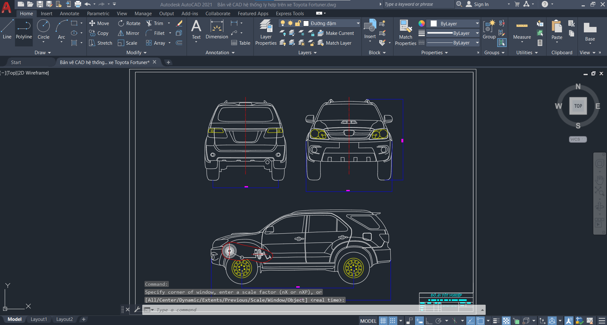Click the Mirror tool
This screenshot has width=607, height=325.
click(128, 33)
